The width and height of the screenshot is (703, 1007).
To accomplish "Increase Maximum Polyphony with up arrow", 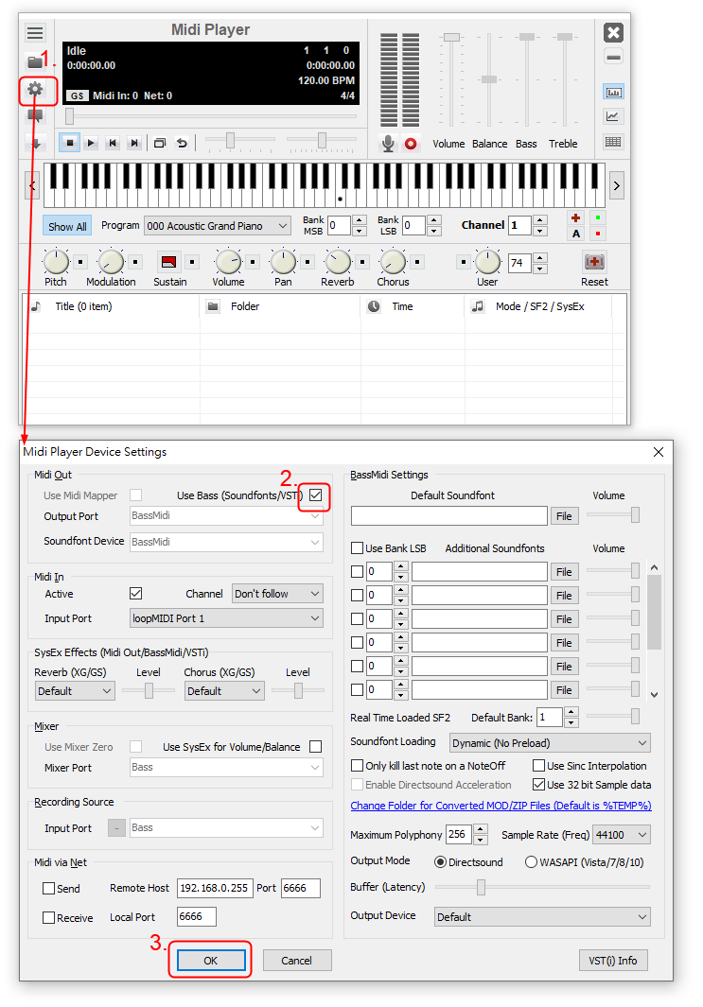I will (480, 829).
